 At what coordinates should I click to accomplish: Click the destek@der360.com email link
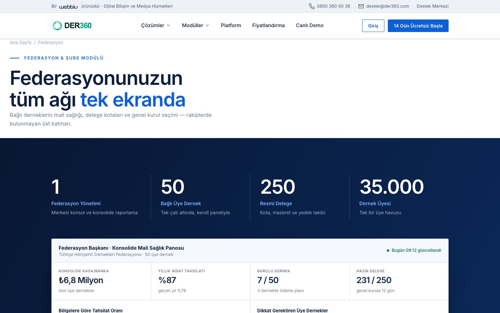387,6
